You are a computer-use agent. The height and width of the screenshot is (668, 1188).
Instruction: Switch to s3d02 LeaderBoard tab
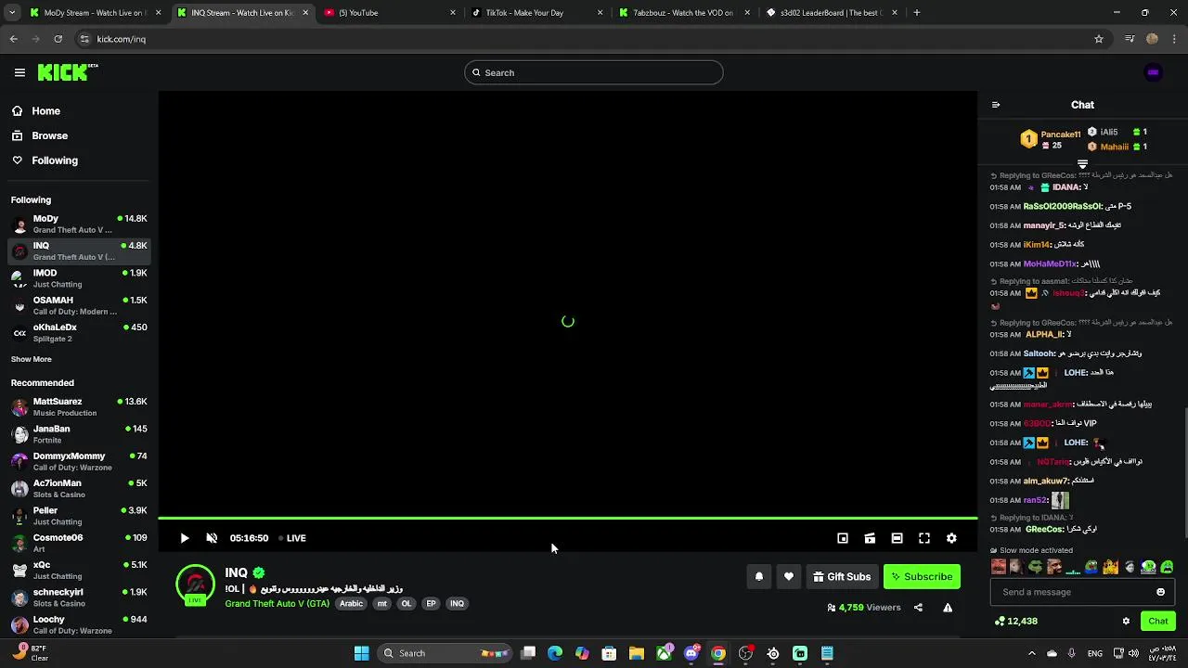point(833,13)
